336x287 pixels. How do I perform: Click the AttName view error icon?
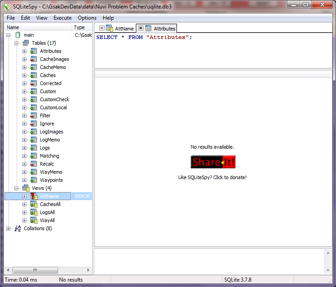click(x=34, y=196)
